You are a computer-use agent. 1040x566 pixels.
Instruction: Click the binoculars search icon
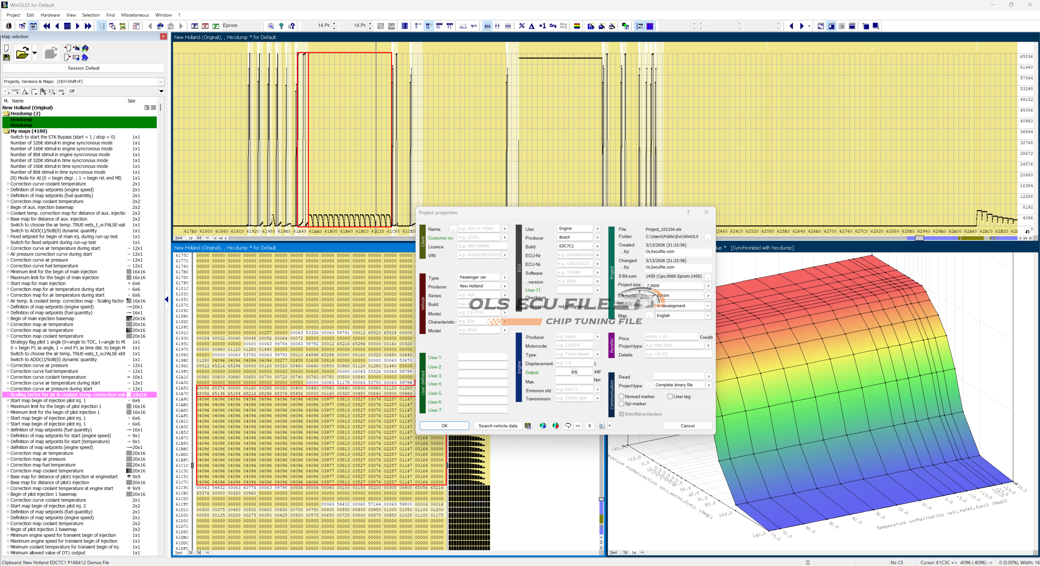[160, 26]
